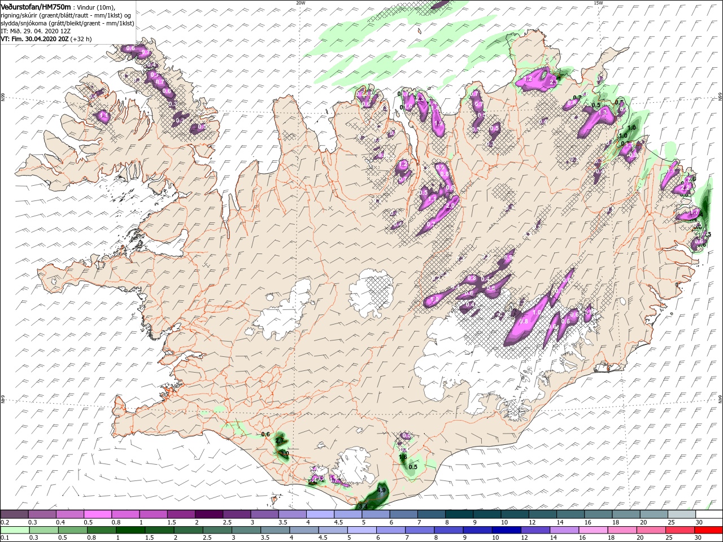Select the violet 12 swatch in rain scale
The height and width of the screenshot is (542, 723).
tap(535, 530)
